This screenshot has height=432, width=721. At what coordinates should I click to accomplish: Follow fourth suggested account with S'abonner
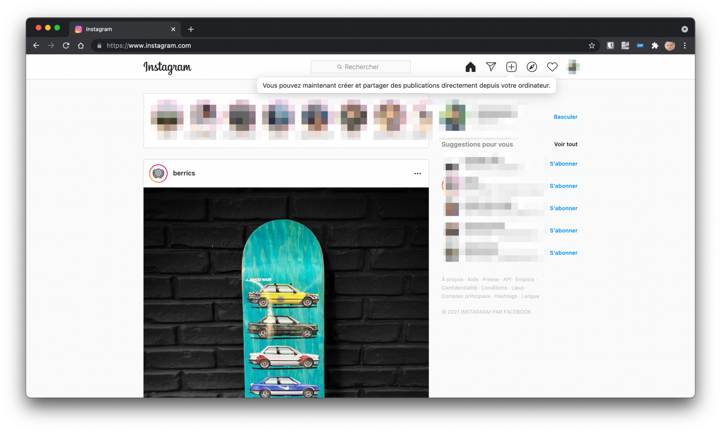pos(563,230)
